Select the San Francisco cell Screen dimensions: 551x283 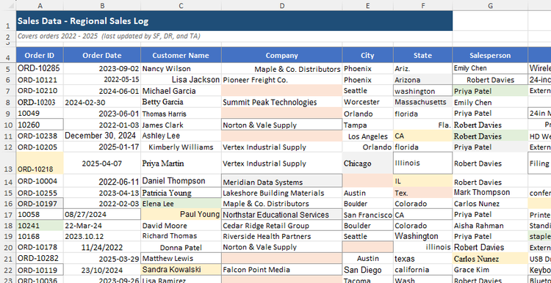(367, 215)
